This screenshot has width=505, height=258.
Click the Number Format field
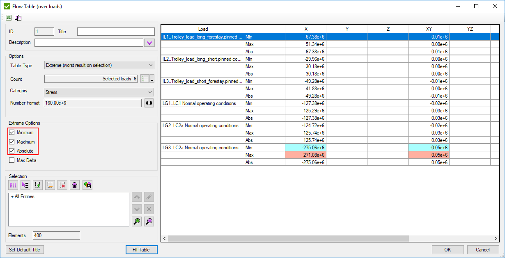click(93, 103)
